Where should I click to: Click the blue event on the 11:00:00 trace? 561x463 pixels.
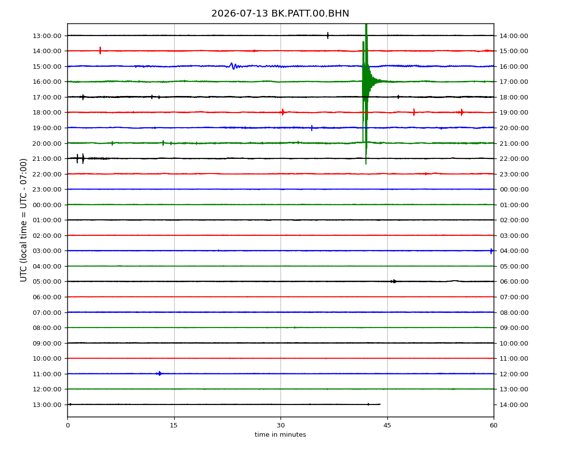[x=159, y=374]
